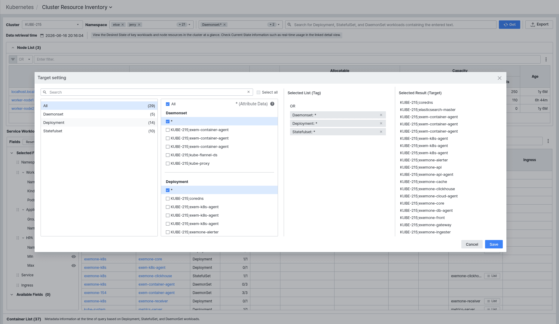Remove the Daemonset: * tag
This screenshot has height=324, width=559.
tap(381, 115)
